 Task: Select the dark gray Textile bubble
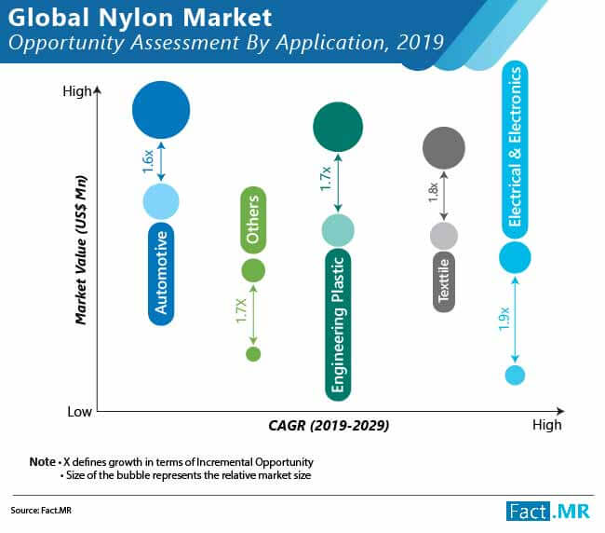click(444, 147)
